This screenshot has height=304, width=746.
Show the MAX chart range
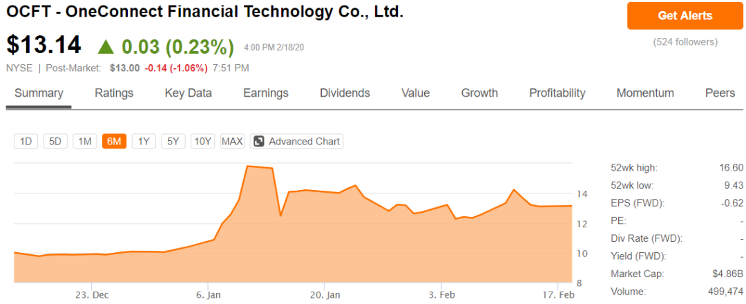[x=232, y=142]
